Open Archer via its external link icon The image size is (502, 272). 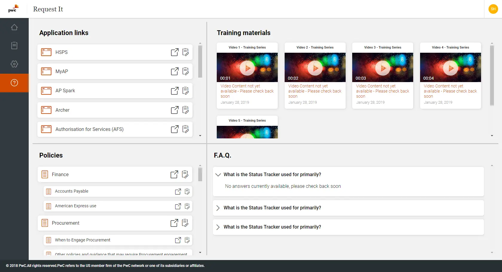pyautogui.click(x=175, y=110)
